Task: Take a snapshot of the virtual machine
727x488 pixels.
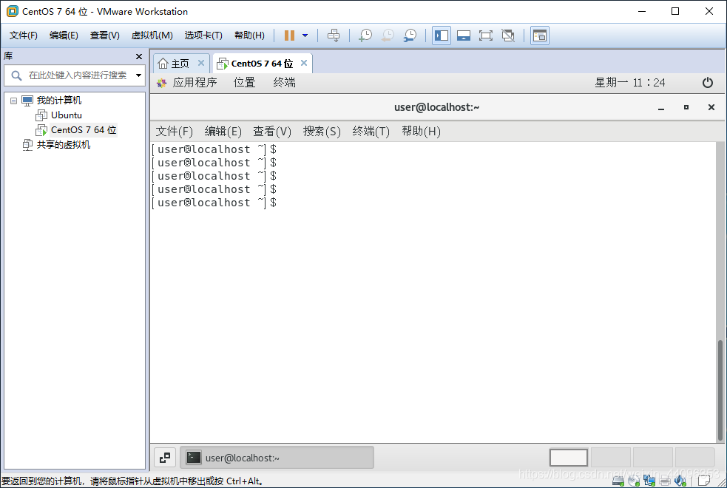Action: tap(365, 35)
